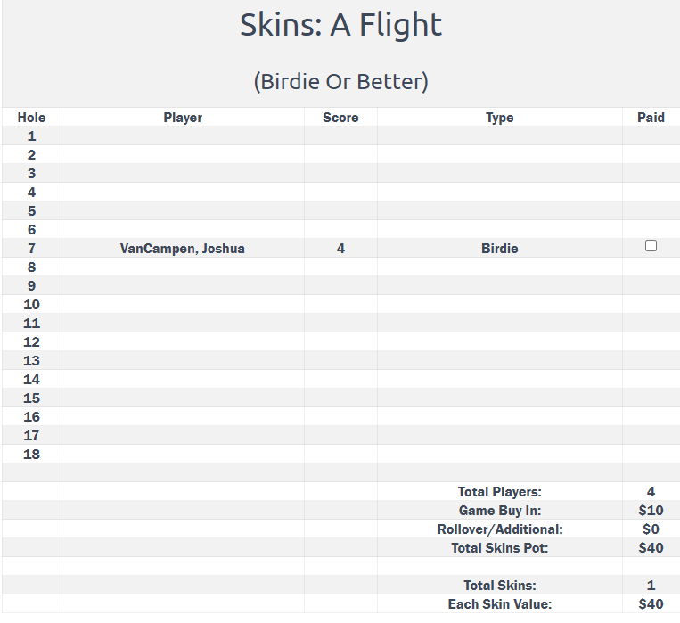The width and height of the screenshot is (680, 623).
Task: Click the Type column header
Action: (x=499, y=118)
